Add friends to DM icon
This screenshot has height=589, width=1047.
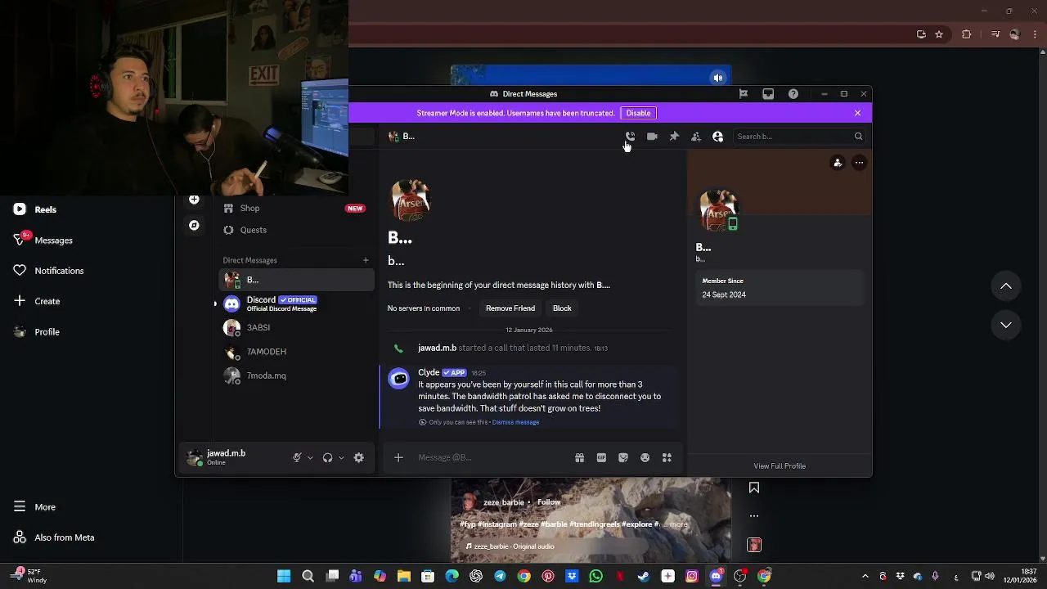click(x=696, y=137)
